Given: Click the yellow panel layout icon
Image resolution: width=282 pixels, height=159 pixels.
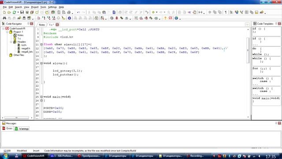Looking at the screenshot, I should 256,12.
